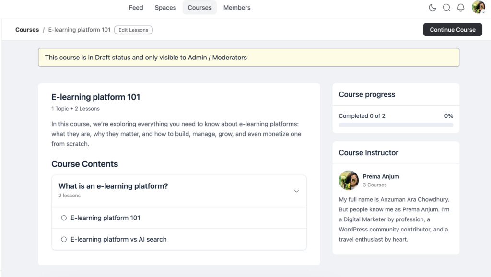
Task: Toggle completion circle for 'E-learning platform vs AI search'
Action: coord(64,239)
